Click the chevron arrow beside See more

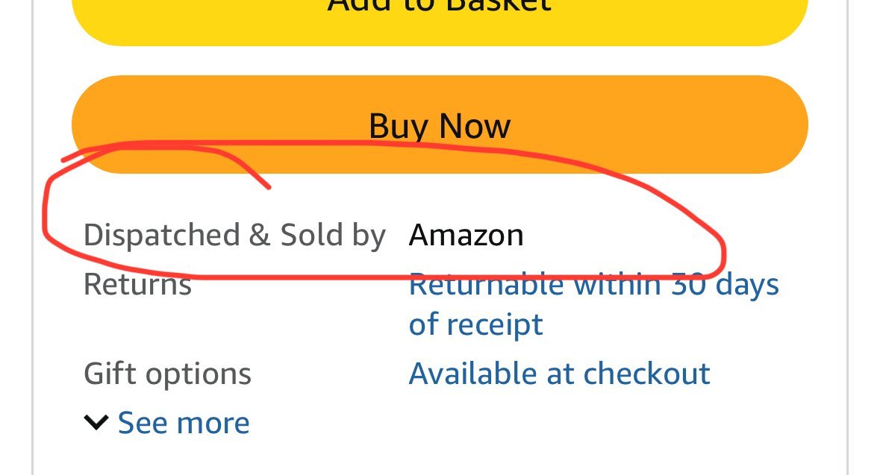click(x=96, y=422)
